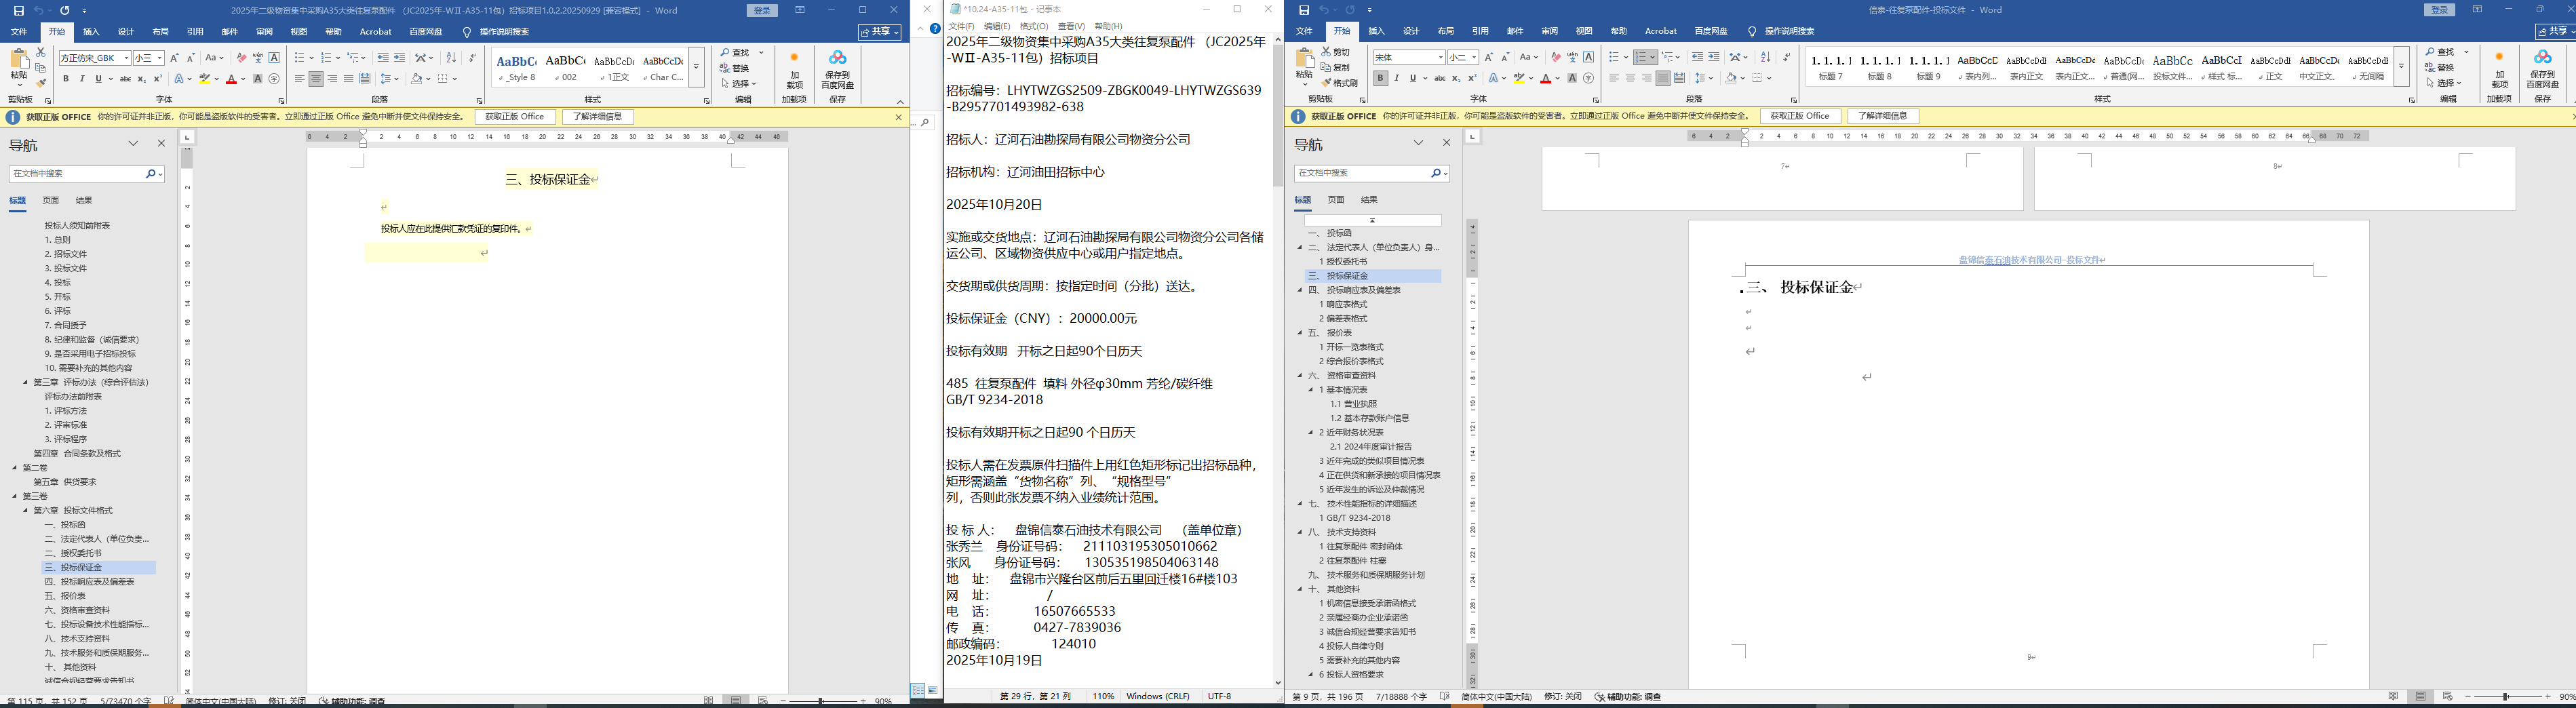Screen dimensions: 2576x708
Task: Click the Cut scissors icon in left Word window
Action: point(41,51)
